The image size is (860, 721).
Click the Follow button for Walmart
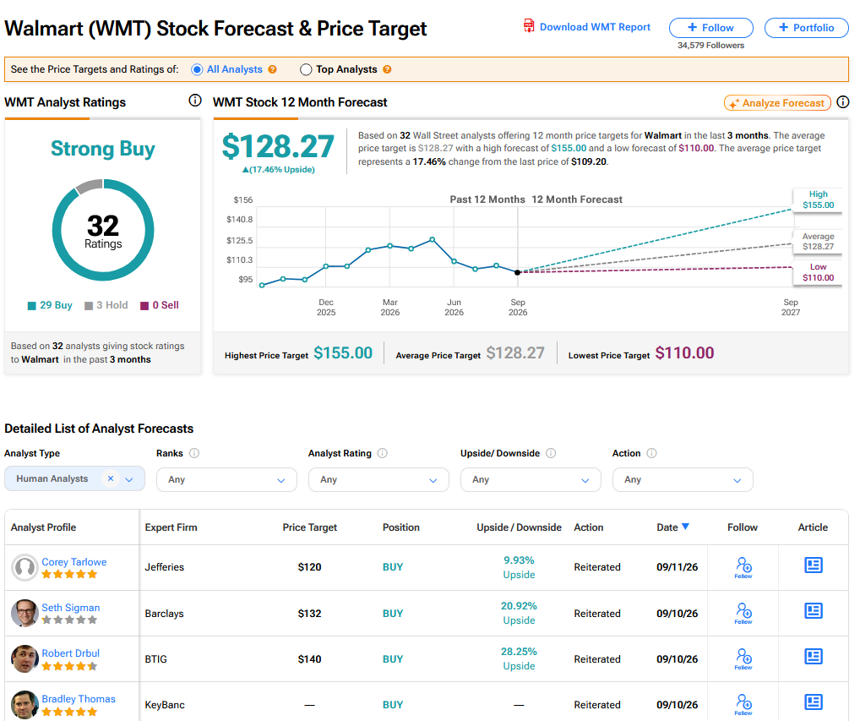point(710,27)
